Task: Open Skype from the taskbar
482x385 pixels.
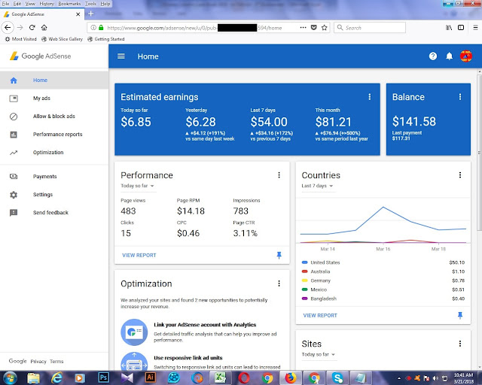Action: tap(337, 377)
